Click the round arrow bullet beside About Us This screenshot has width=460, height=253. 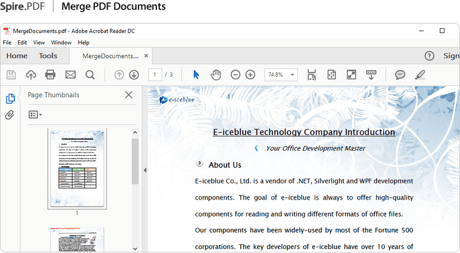pyautogui.click(x=199, y=163)
